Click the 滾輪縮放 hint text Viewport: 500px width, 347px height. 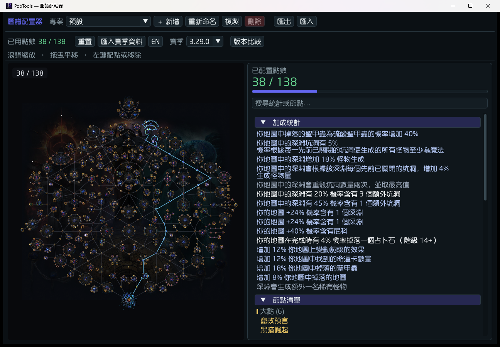point(22,55)
